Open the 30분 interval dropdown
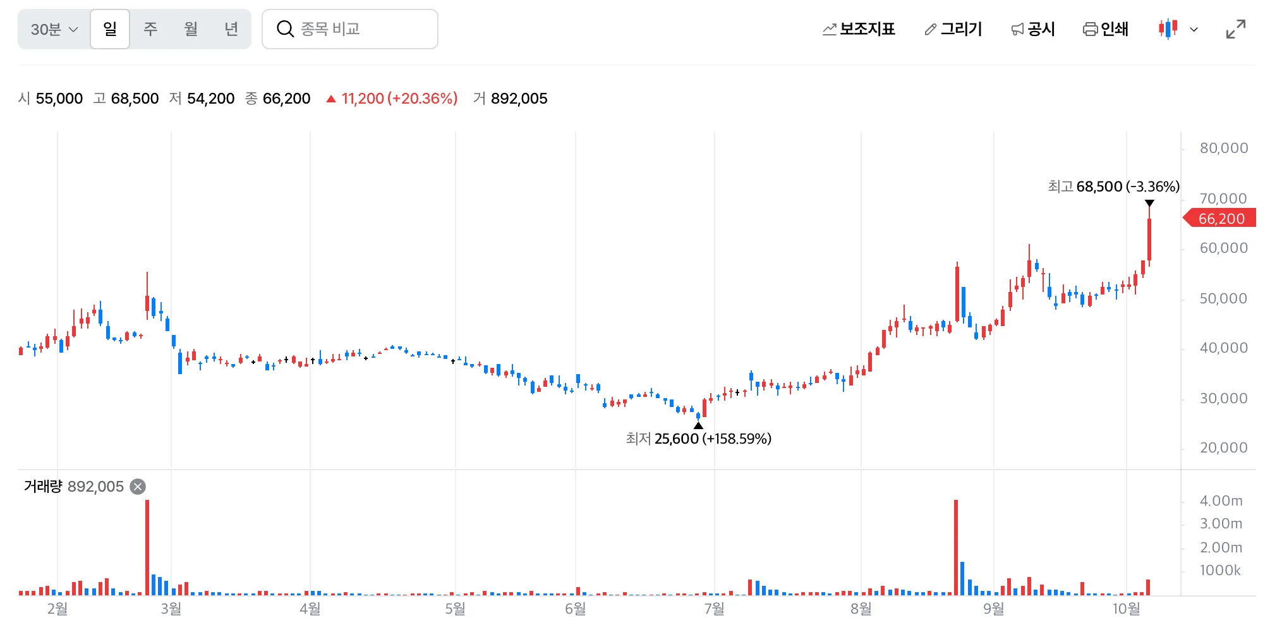This screenshot has width=1270, height=632. tap(54, 29)
